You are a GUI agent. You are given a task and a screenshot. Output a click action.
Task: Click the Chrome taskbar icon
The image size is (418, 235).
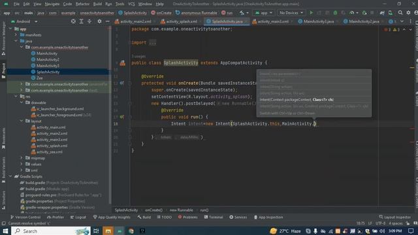coord(131,231)
